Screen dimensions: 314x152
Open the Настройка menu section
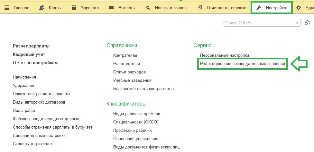point(276,8)
